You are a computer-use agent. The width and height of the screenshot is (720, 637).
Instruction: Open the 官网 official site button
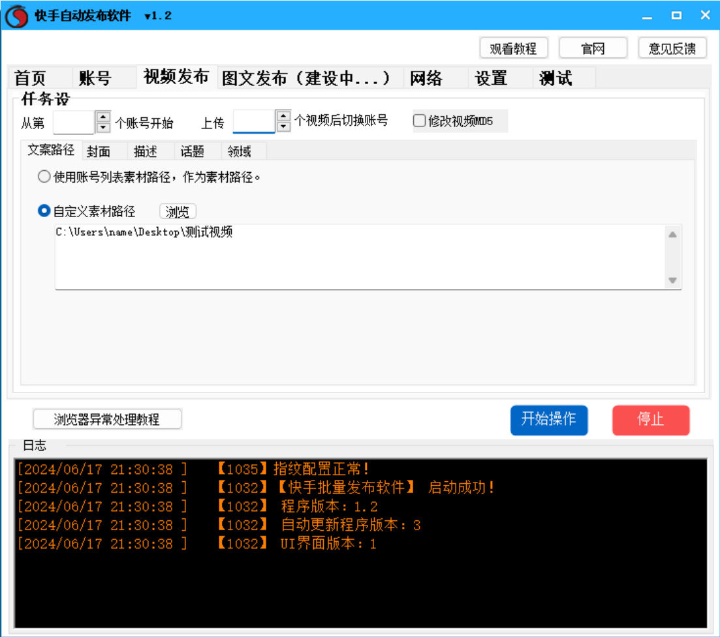(x=593, y=48)
